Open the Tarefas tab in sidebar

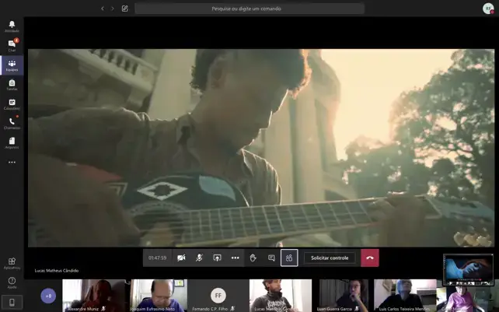[12, 84]
